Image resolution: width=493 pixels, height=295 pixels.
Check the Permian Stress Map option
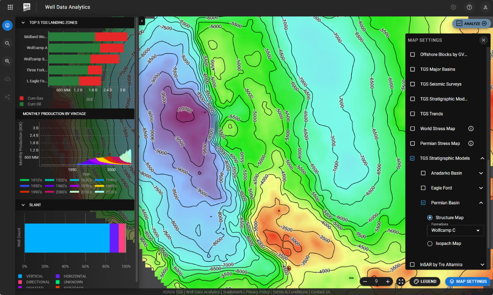pyautogui.click(x=413, y=143)
